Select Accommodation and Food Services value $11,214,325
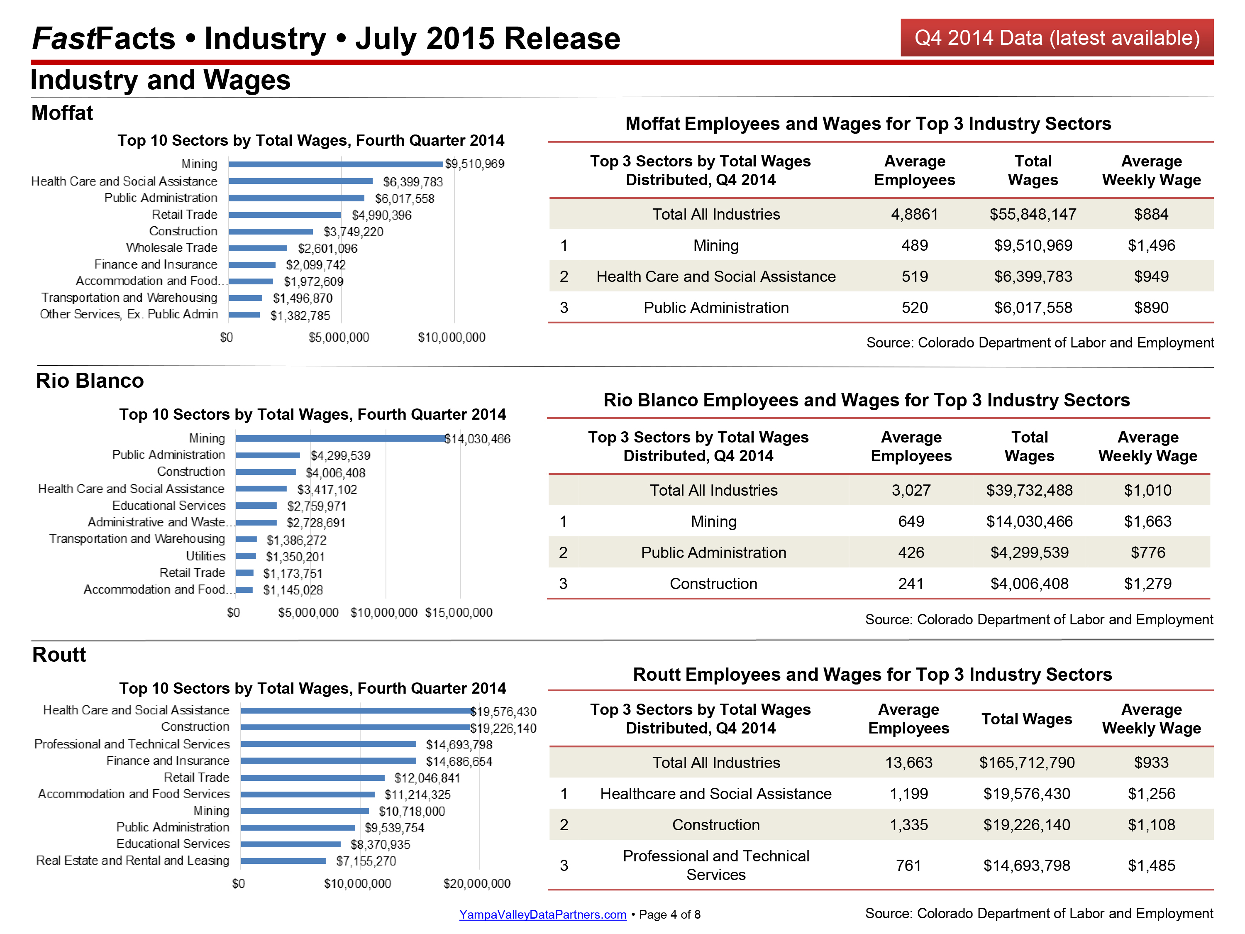The width and height of the screenshot is (1245, 934). pyautogui.click(x=418, y=795)
